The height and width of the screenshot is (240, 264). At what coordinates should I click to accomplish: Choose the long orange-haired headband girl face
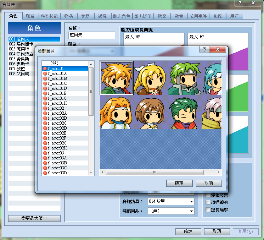pyautogui.click(x=117, y=112)
